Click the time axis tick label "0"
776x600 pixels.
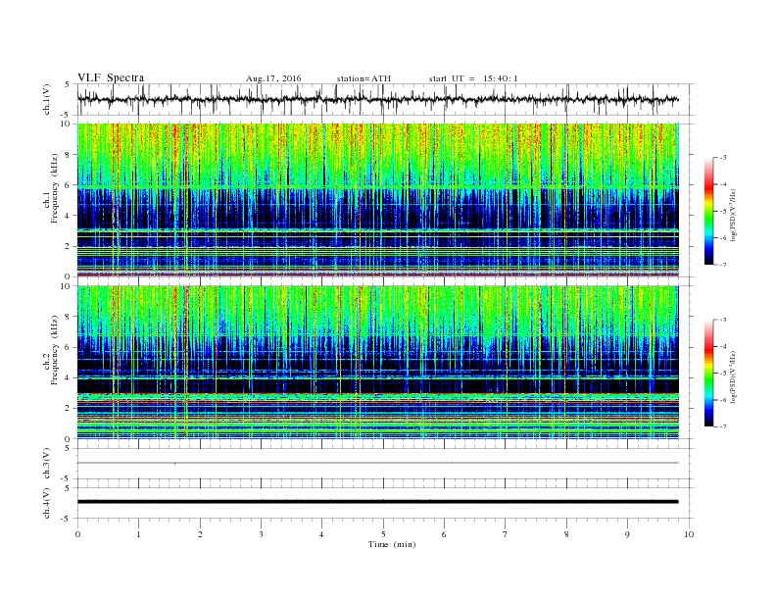pos(77,534)
